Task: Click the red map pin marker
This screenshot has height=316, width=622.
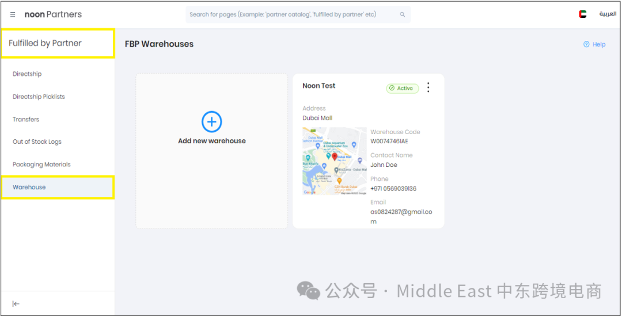Action: point(335,157)
